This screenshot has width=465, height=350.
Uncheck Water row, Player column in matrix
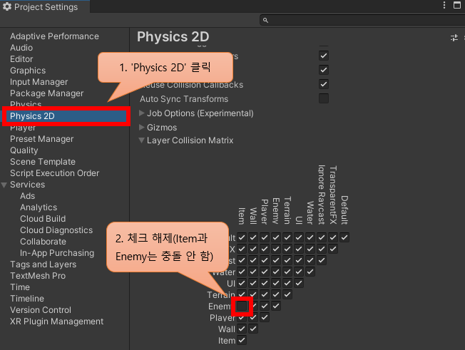[x=265, y=272]
